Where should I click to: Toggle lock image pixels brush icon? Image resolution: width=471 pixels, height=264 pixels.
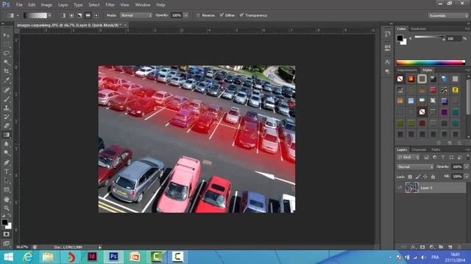coord(418,177)
